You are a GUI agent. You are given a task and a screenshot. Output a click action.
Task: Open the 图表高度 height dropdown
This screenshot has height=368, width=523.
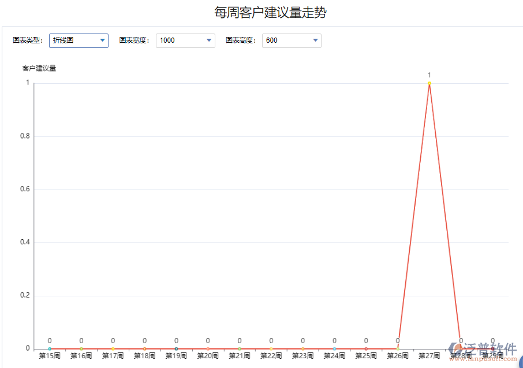point(315,40)
